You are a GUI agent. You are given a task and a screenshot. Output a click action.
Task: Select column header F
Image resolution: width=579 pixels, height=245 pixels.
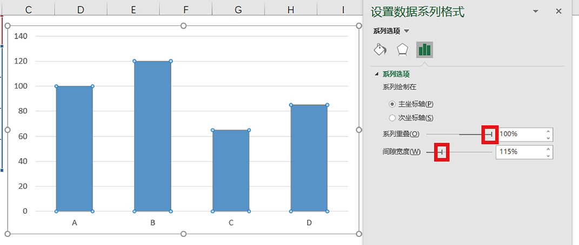point(186,10)
